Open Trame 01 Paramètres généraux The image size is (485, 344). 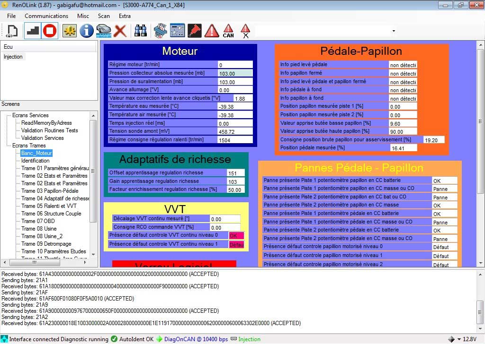[x=55, y=168]
